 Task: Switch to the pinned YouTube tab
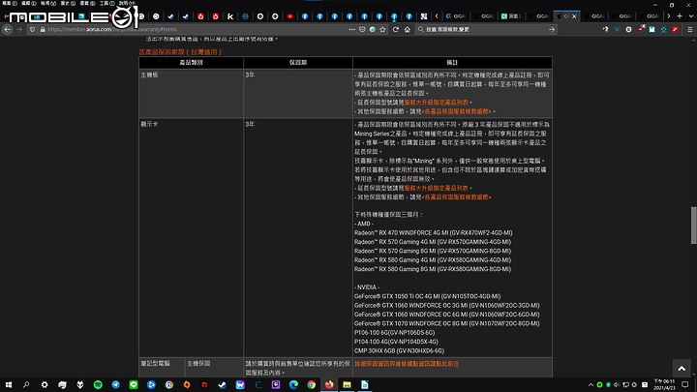tap(289, 16)
